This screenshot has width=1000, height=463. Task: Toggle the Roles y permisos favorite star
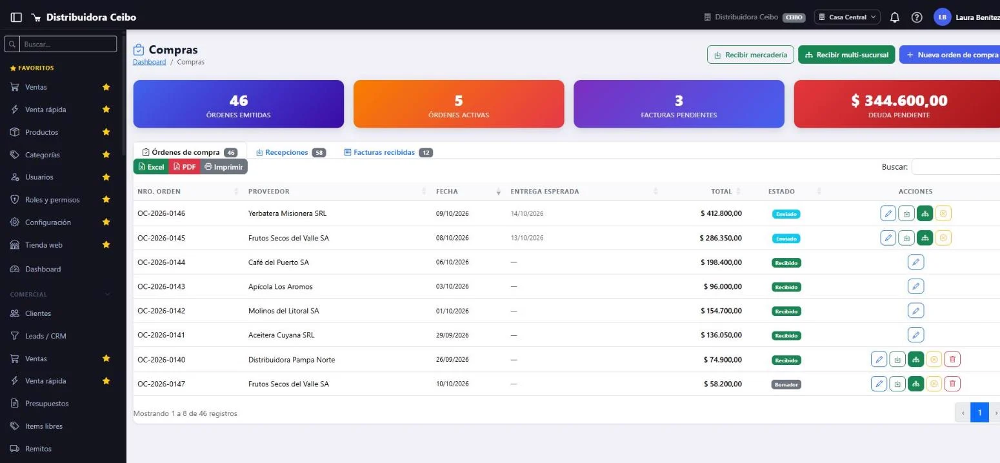coord(106,200)
